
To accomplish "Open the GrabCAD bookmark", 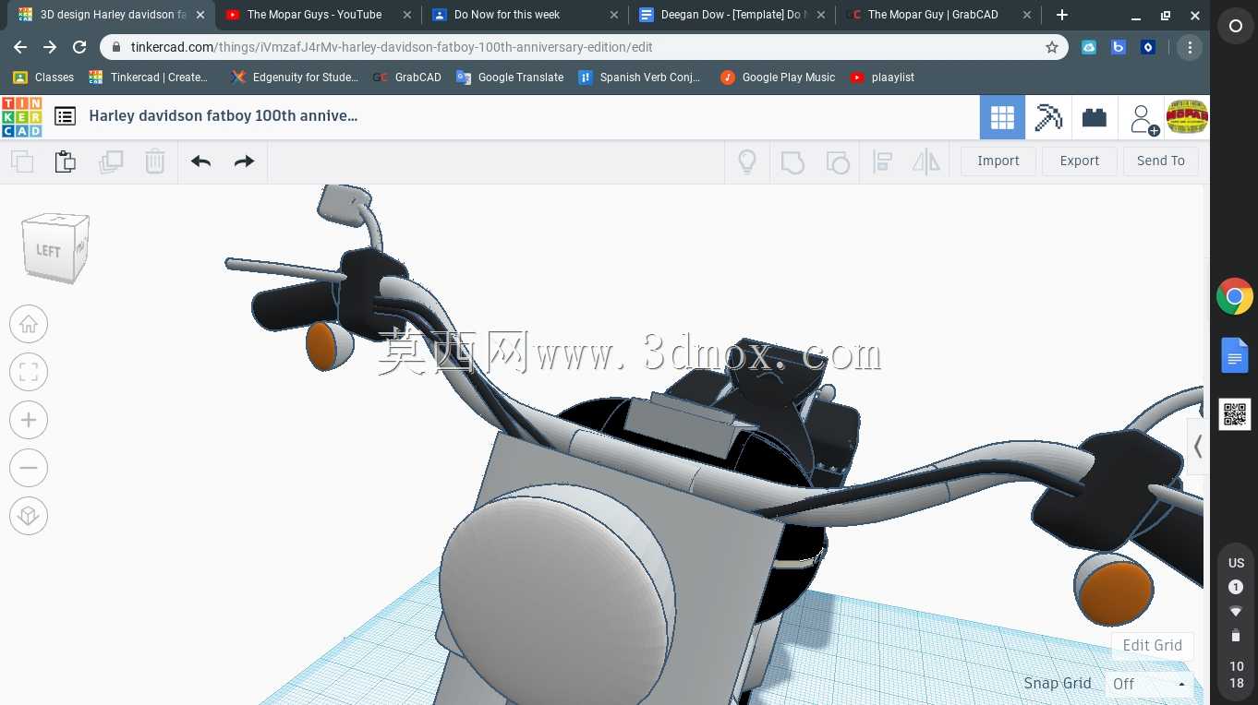I will point(407,78).
